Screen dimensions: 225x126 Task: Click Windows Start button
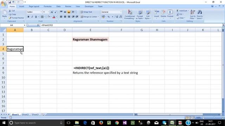pos(4,123)
